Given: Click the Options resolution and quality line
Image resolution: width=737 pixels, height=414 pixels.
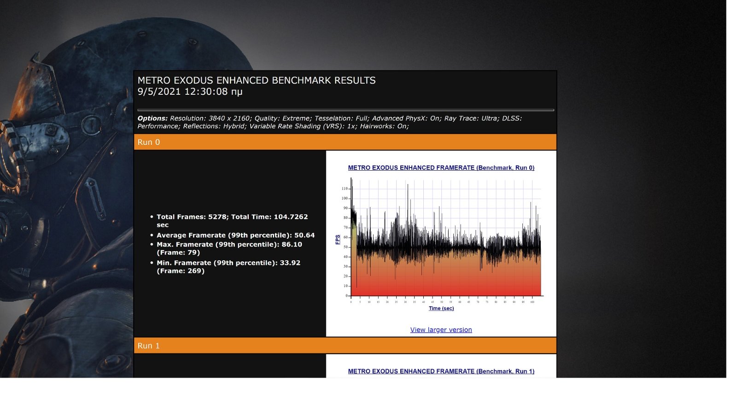Looking at the screenshot, I should pos(329,122).
